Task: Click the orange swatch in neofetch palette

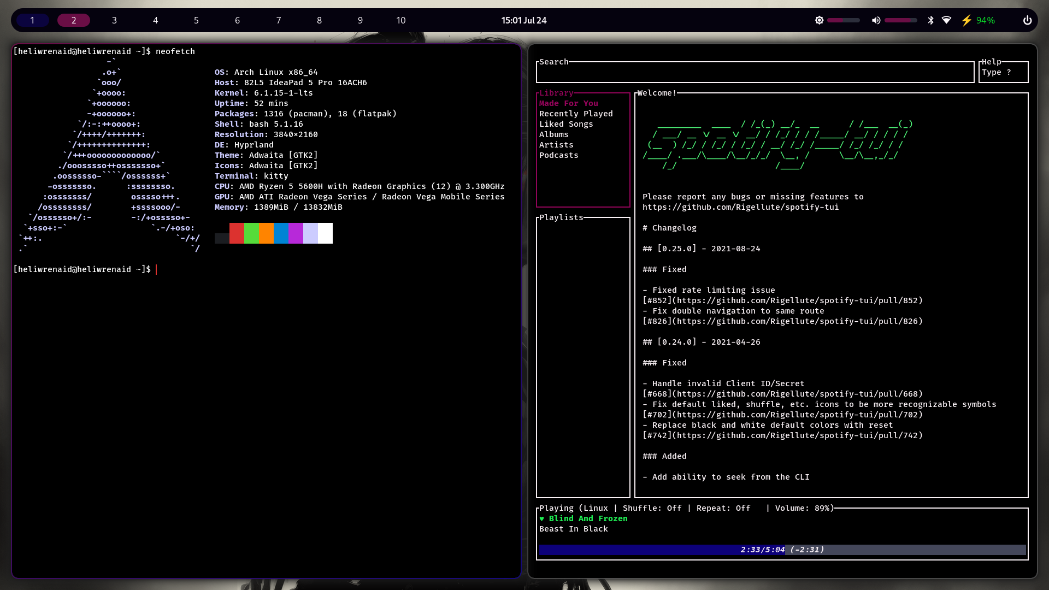Action: point(266,233)
